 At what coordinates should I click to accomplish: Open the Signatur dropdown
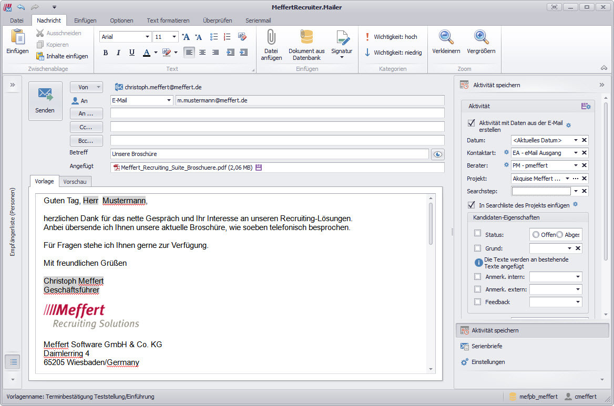(342, 45)
